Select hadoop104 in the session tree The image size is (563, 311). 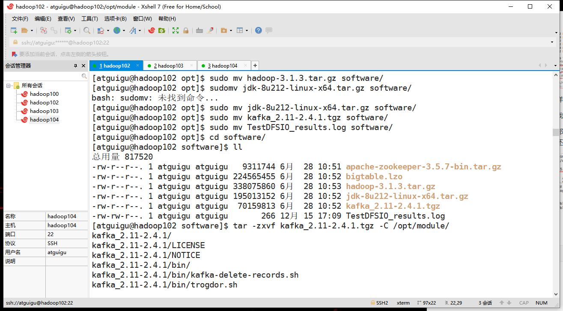44,120
